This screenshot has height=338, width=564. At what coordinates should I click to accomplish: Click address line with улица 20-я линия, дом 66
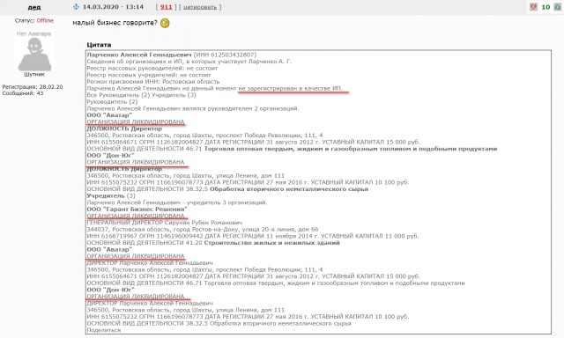203,229
